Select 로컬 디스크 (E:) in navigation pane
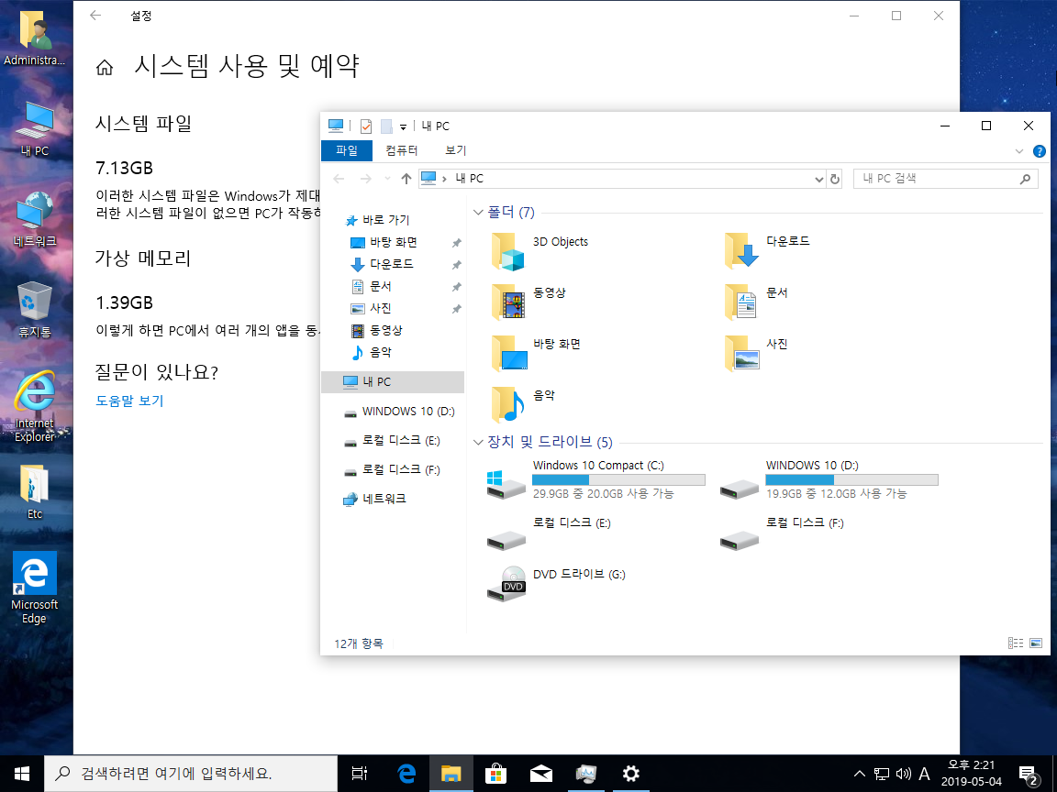 coord(393,440)
